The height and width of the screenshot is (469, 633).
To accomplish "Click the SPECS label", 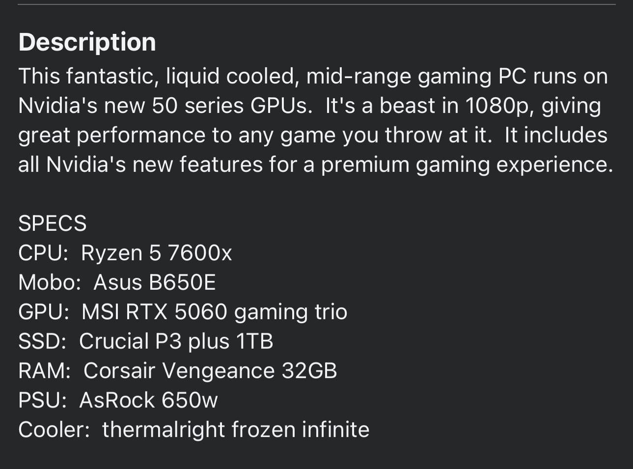I will click(x=52, y=223).
